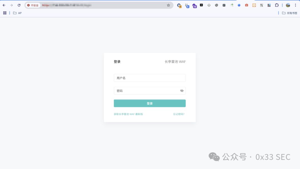
Task: Click the blue dot extension icon
Action: pos(239,5)
